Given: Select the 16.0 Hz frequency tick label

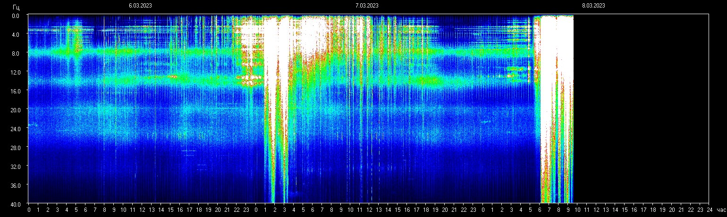Looking at the screenshot, I should (x=15, y=91).
